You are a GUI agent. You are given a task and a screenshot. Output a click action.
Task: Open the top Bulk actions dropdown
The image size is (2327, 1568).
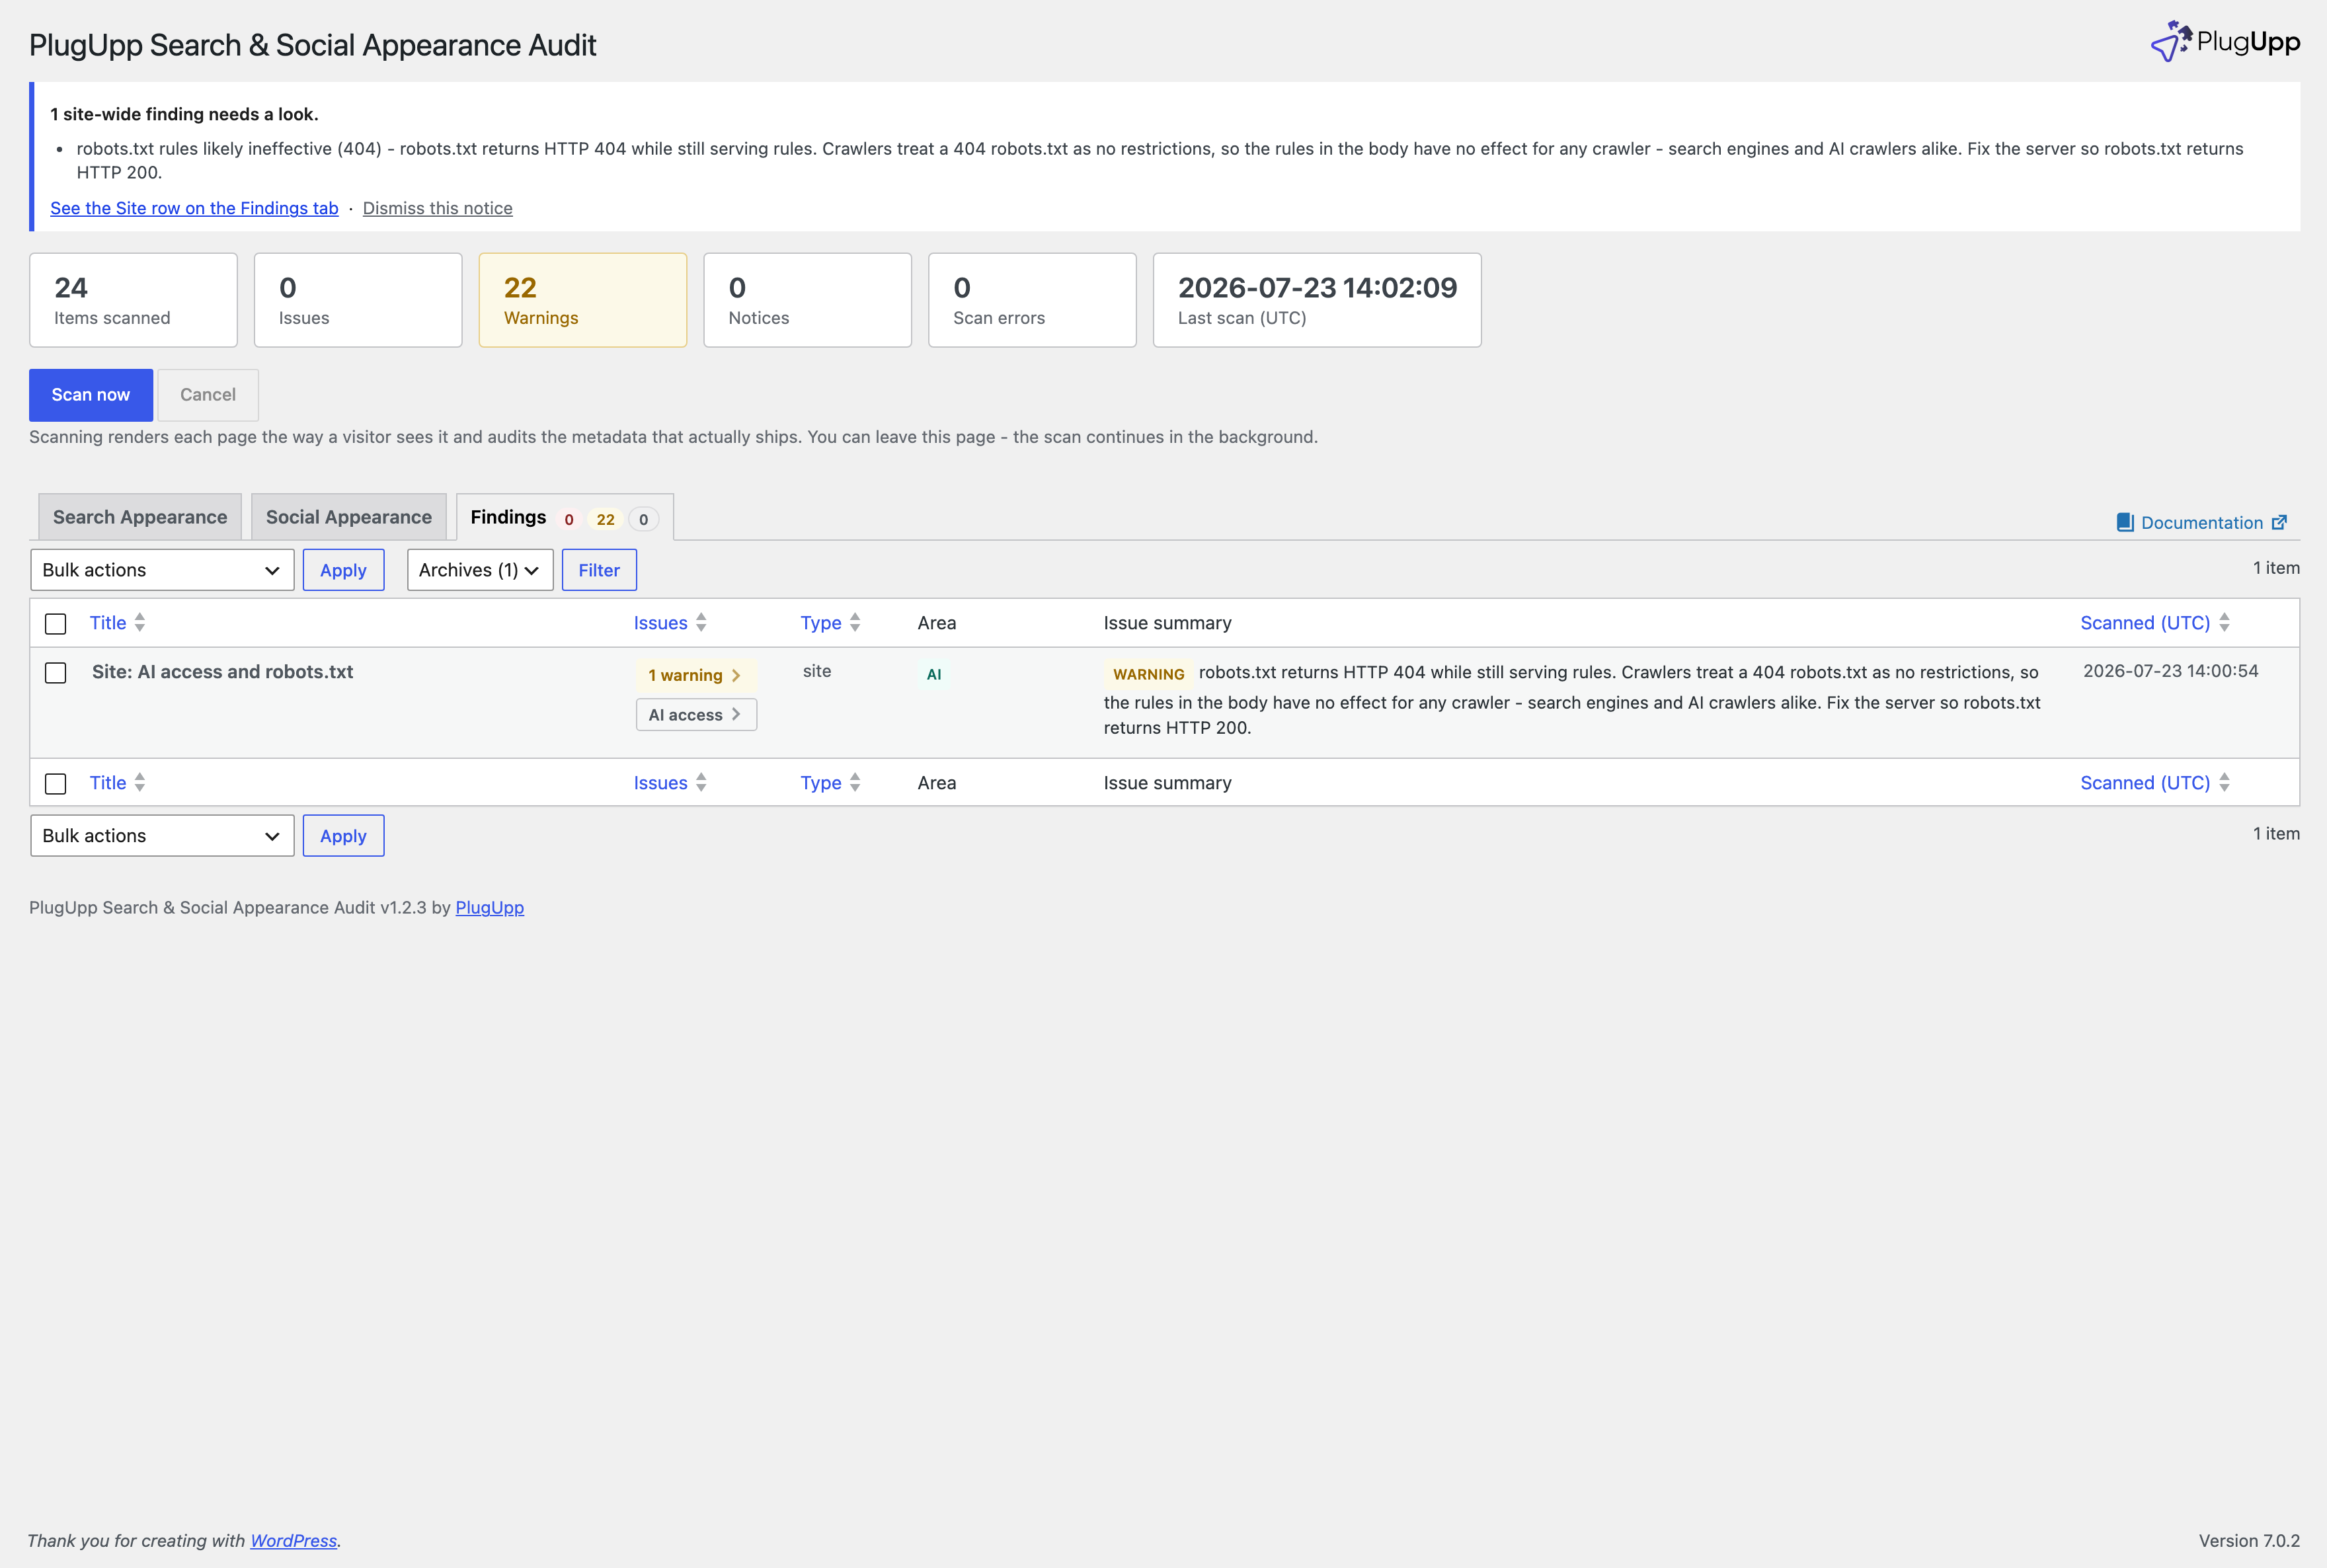pos(162,570)
